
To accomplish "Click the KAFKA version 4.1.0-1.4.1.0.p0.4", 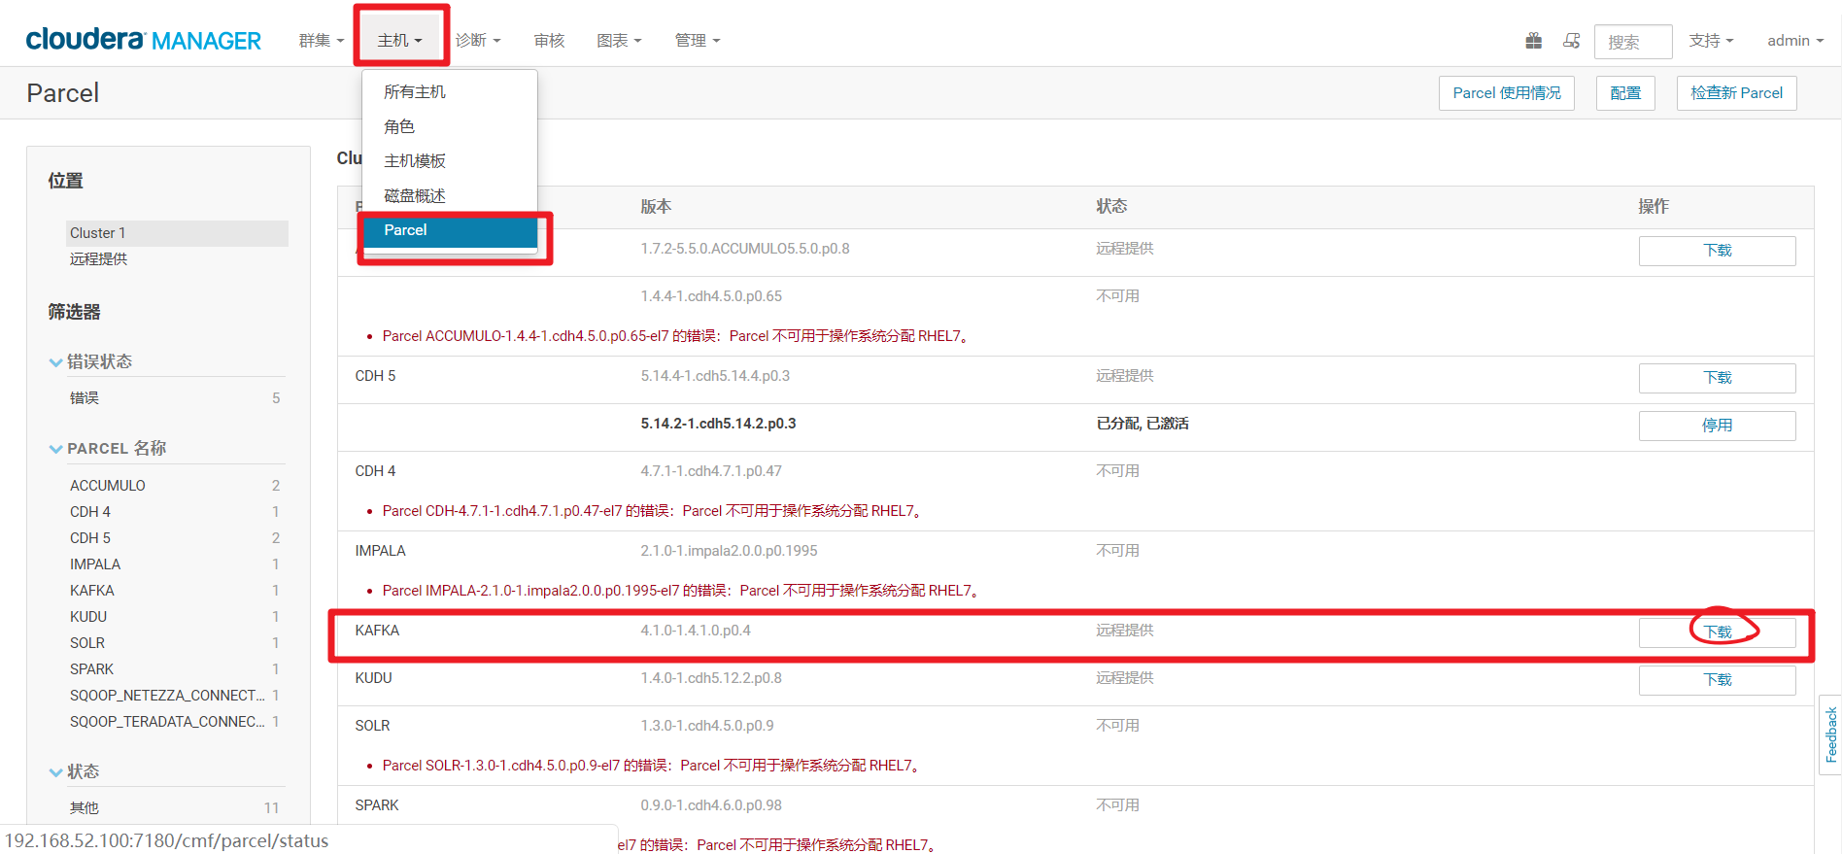I will point(696,631).
